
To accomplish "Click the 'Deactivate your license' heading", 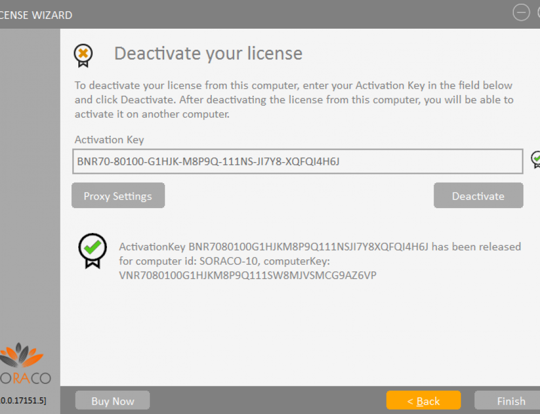I will 208,54.
